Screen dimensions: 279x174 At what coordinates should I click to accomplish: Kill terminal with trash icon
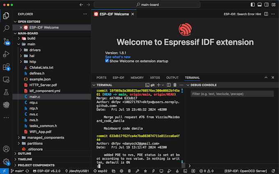click(x=175, y=85)
